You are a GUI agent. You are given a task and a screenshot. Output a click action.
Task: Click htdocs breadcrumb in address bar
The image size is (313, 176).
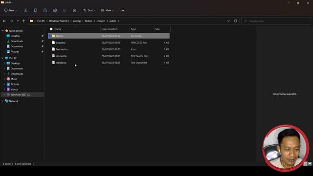click(x=89, y=21)
